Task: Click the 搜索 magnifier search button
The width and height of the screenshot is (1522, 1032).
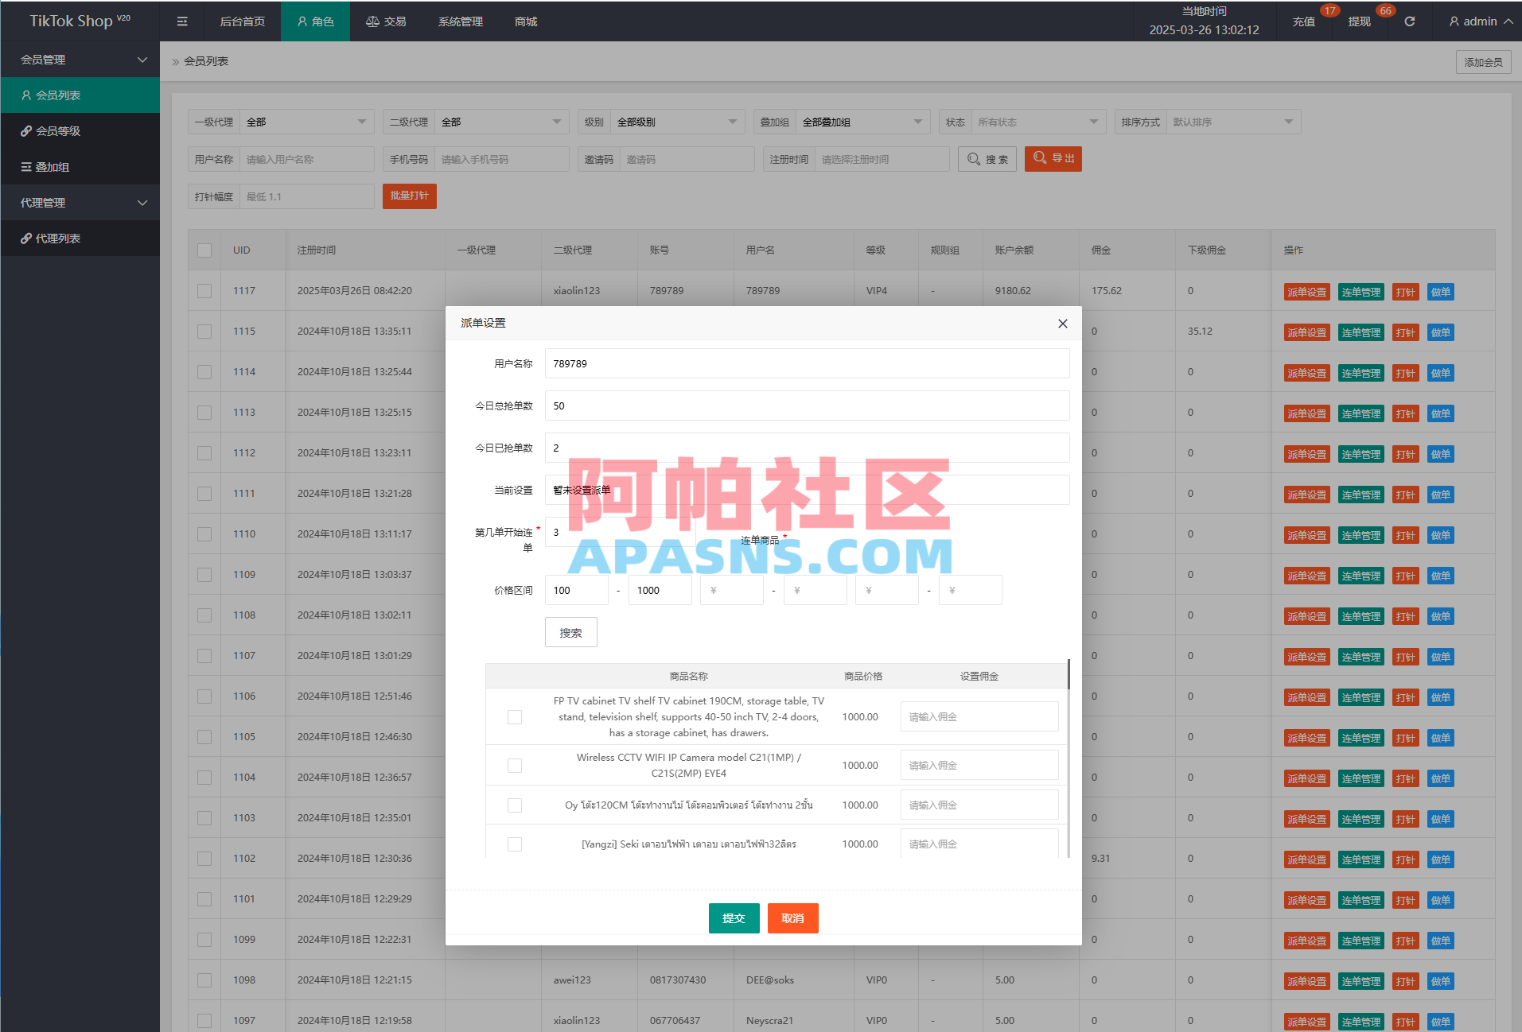Action: [986, 158]
